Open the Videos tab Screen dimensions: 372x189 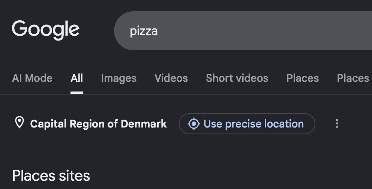click(171, 78)
